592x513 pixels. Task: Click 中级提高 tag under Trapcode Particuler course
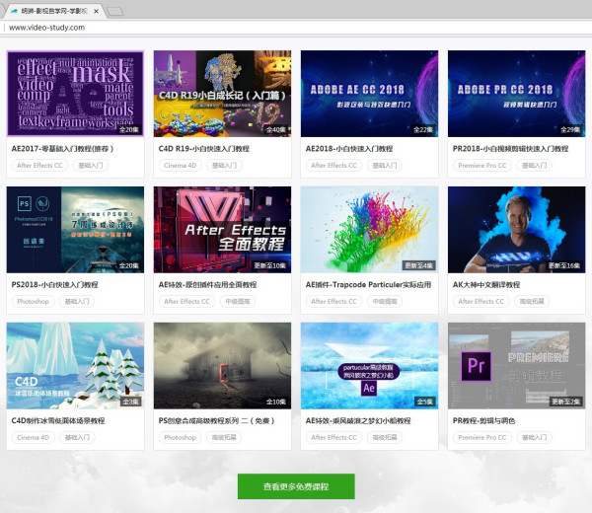385,301
